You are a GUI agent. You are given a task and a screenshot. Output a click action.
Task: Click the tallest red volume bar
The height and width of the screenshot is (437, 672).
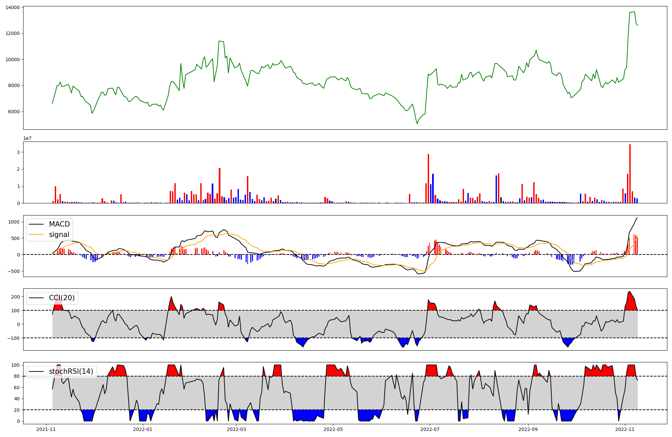[x=630, y=173]
